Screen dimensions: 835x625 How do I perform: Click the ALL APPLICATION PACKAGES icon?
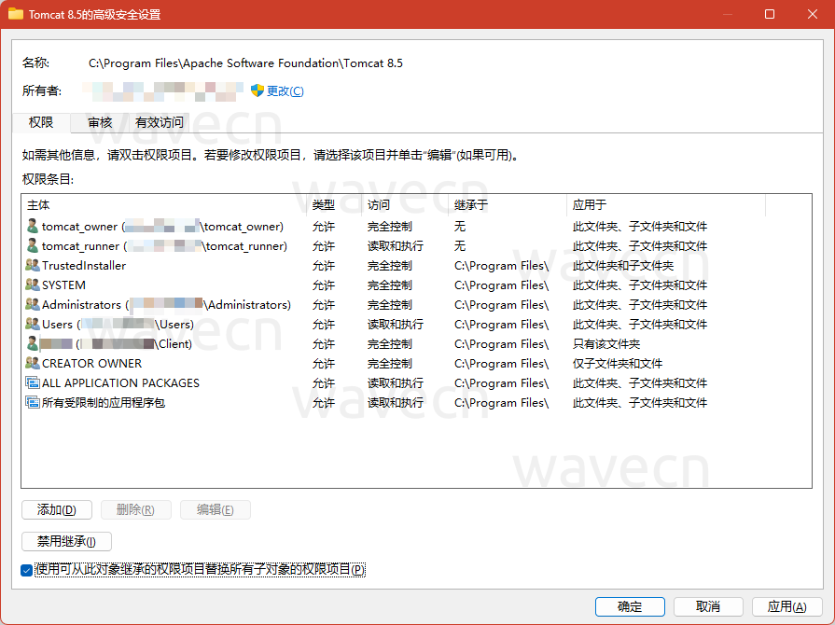pyautogui.click(x=33, y=382)
